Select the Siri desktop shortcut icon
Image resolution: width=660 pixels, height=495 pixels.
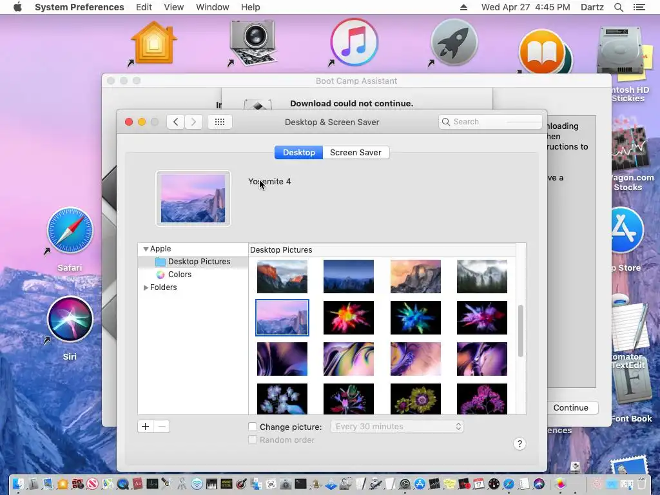click(70, 318)
